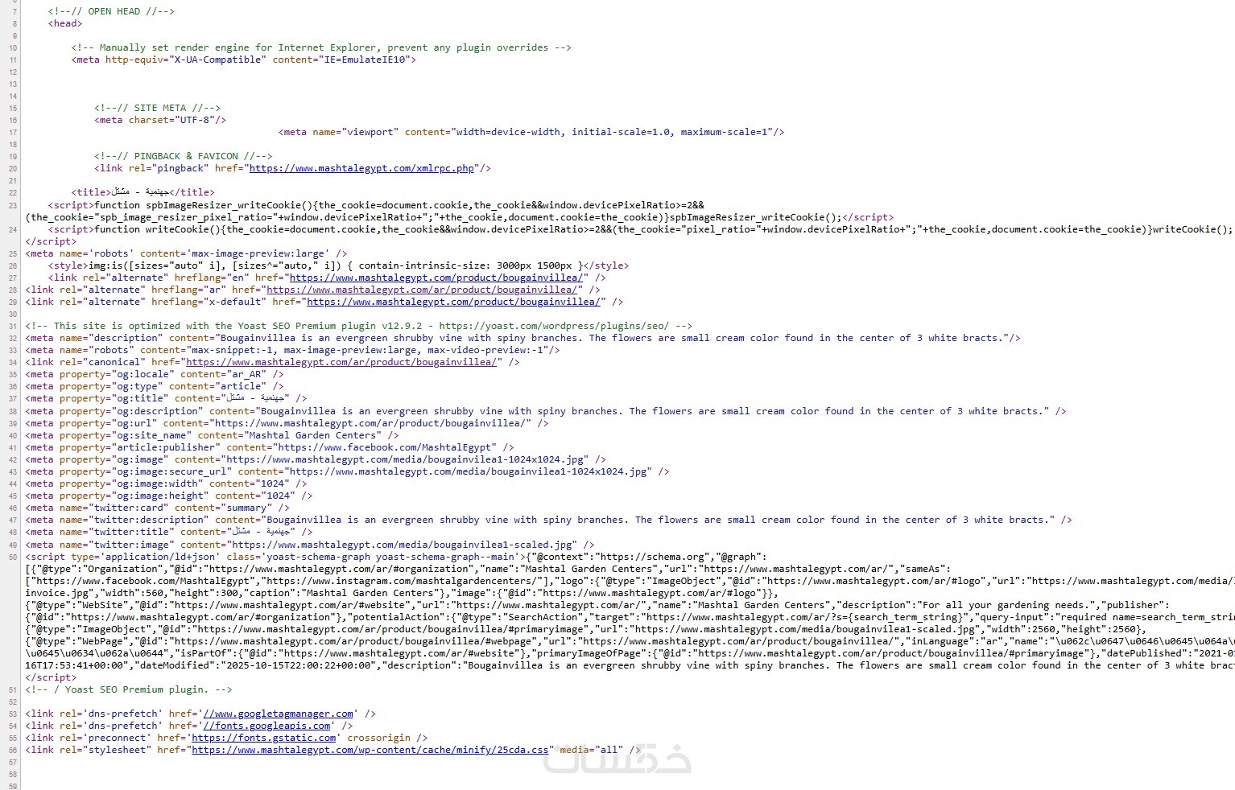
Task: Click the spbImageResizer_writeCookie script line
Action: point(459,211)
